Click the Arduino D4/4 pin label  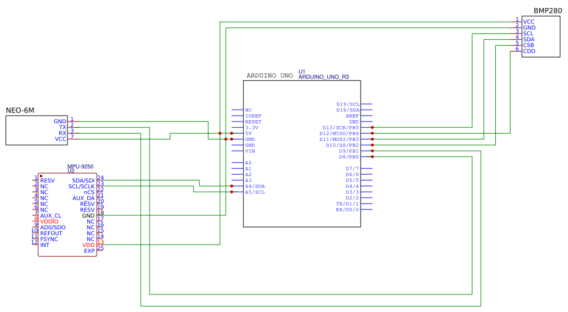click(352, 186)
